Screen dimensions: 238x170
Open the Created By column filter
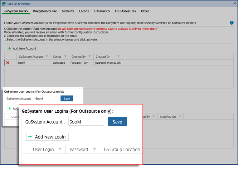pos(90,57)
